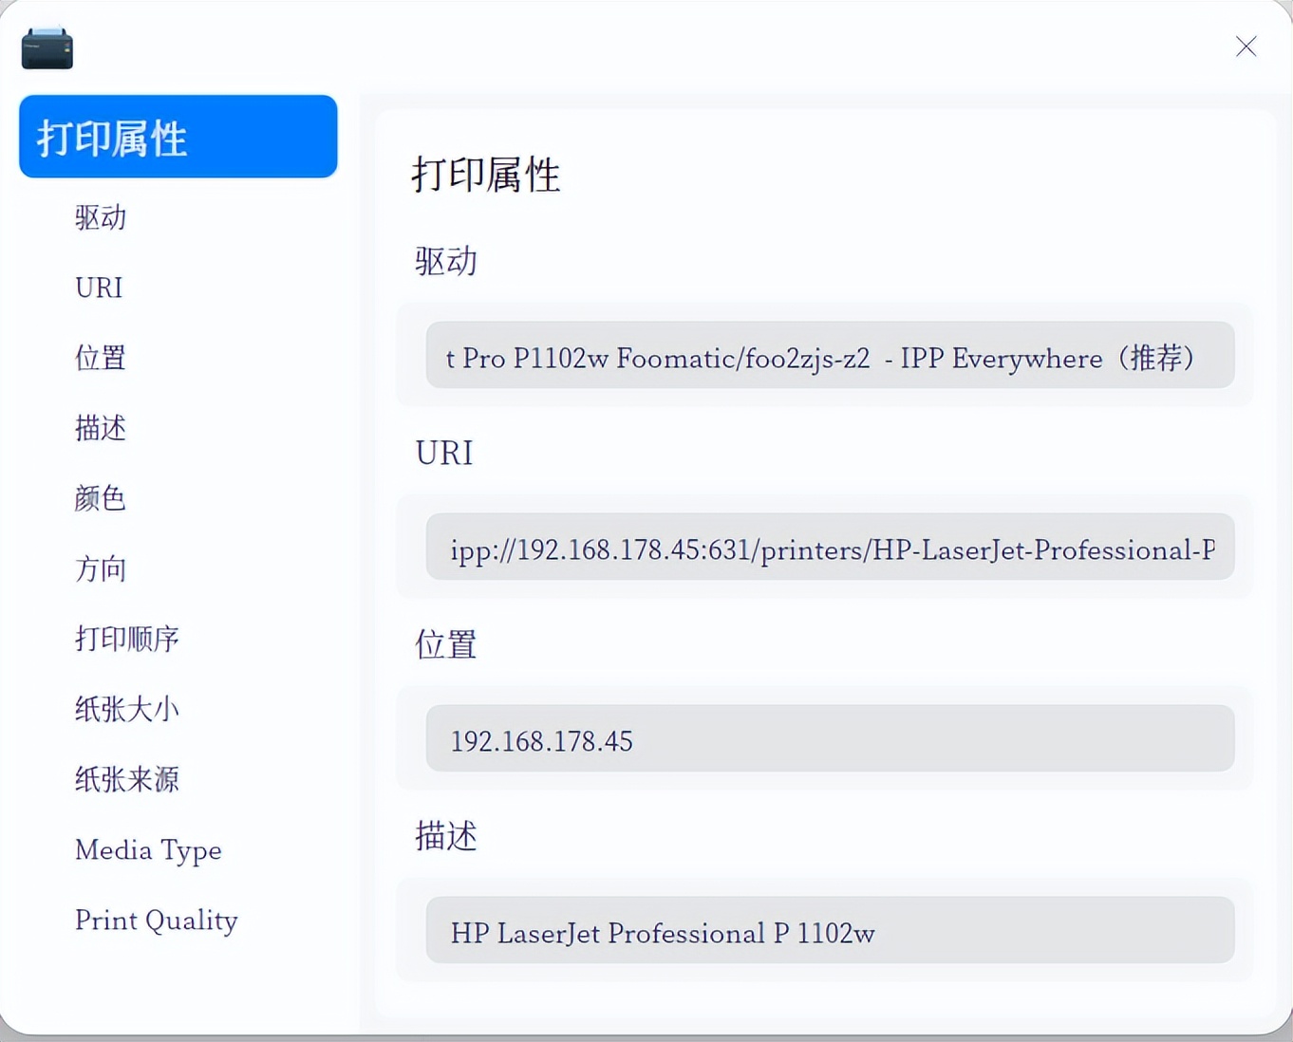This screenshot has width=1293, height=1042.
Task: Open the 描述 sidebar entry
Action: [101, 428]
